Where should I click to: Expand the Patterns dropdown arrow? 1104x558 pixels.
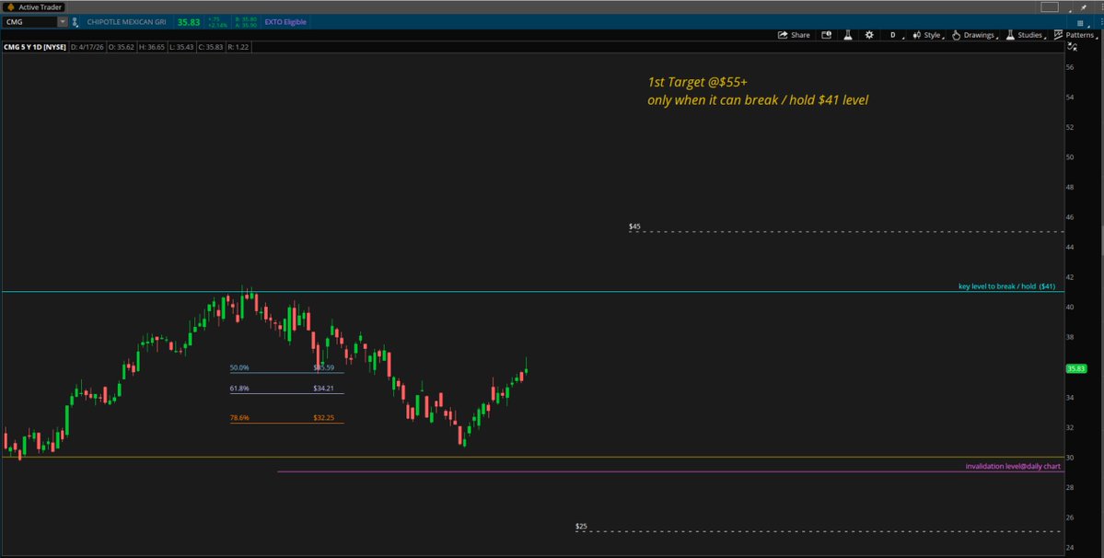[x=1097, y=38]
